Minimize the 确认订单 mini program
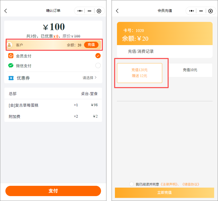 click(89, 11)
